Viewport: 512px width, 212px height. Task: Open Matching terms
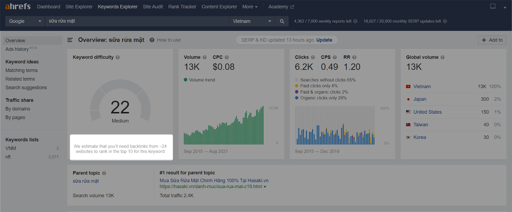coord(21,70)
